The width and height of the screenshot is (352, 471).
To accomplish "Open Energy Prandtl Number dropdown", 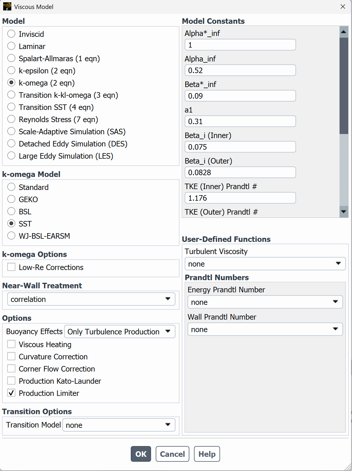I will point(265,302).
